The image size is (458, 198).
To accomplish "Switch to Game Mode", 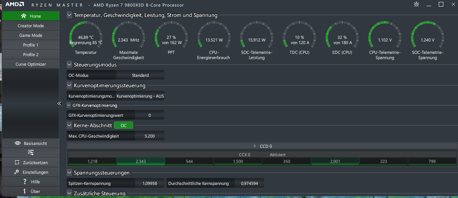I will click(x=30, y=35).
